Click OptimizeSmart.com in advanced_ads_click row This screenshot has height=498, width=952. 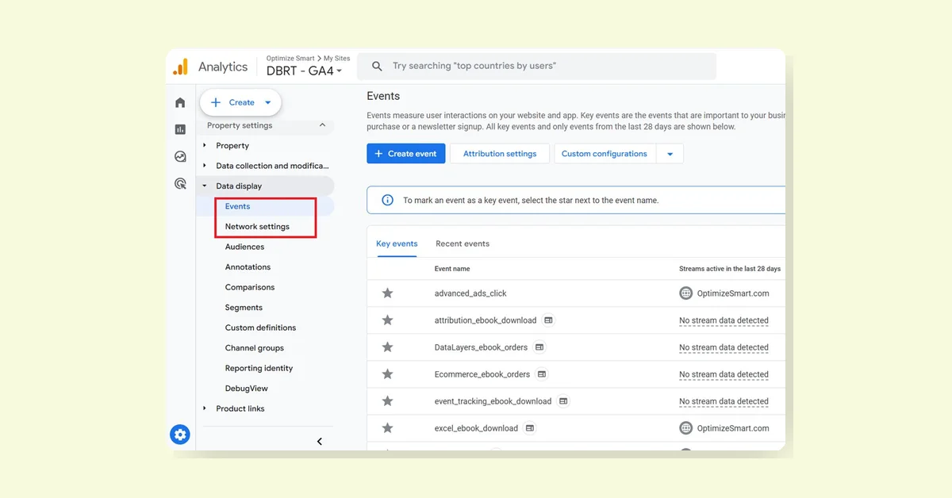point(733,293)
